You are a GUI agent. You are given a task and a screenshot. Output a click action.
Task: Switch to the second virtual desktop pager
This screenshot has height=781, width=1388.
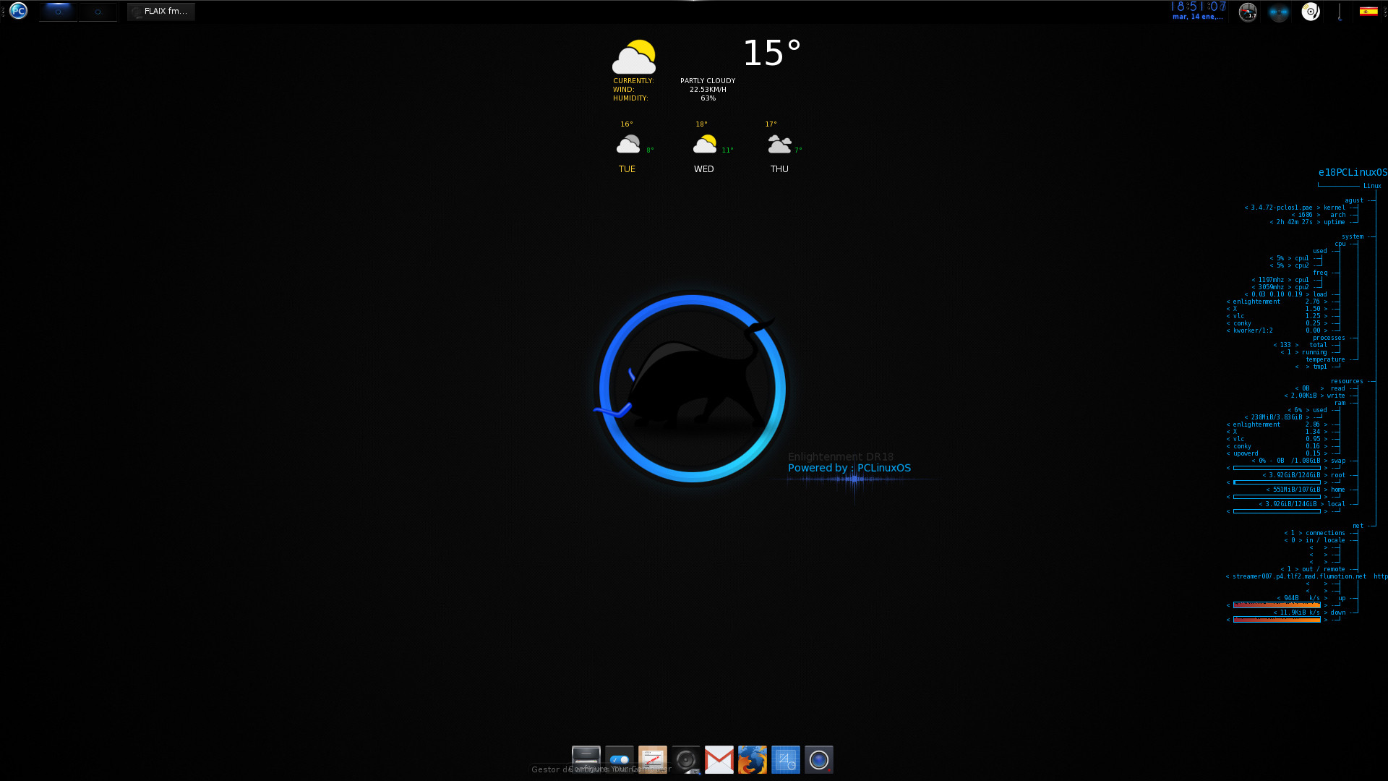[x=98, y=12]
